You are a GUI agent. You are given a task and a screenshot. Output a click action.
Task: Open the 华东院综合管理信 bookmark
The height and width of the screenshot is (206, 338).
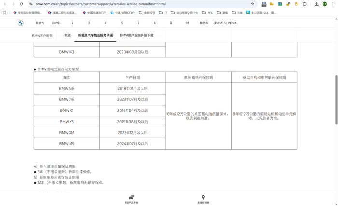[x=28, y=13]
